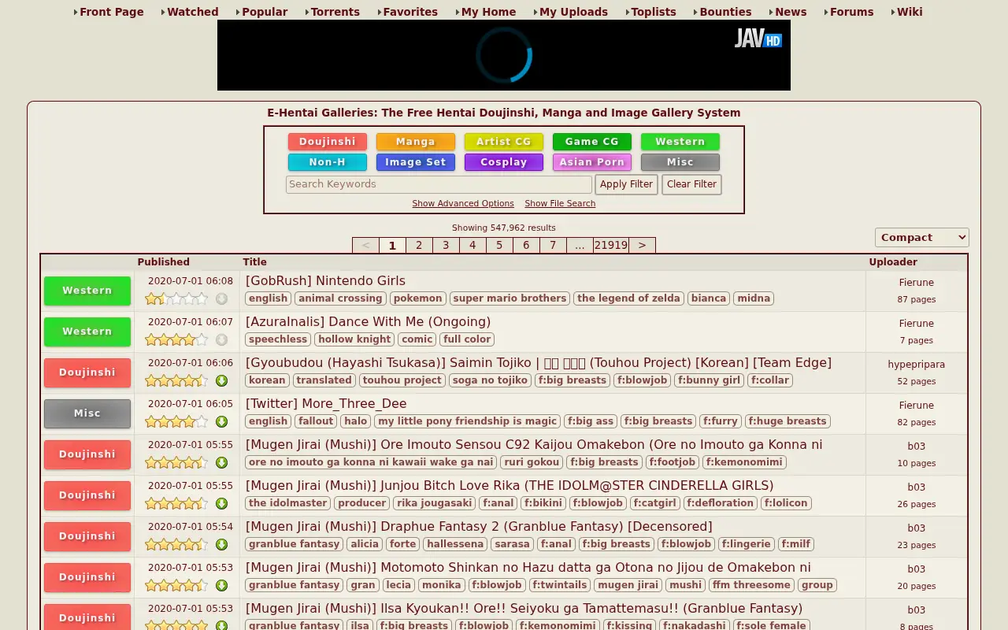Click star rating of Dance With Me
Viewport: 1008px width, 630px height.
(x=176, y=339)
